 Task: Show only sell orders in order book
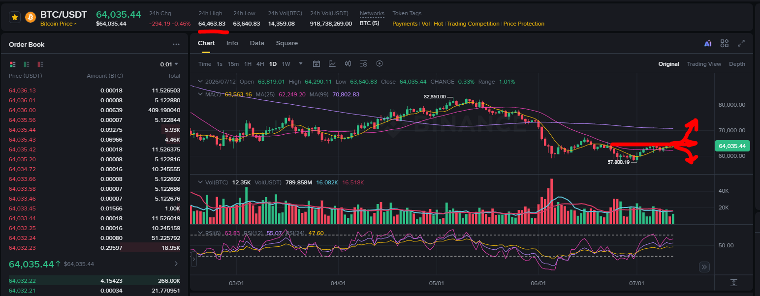point(40,64)
